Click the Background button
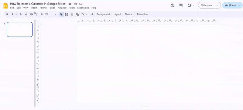Viewport: 243px width, 110px height. pos(103,14)
